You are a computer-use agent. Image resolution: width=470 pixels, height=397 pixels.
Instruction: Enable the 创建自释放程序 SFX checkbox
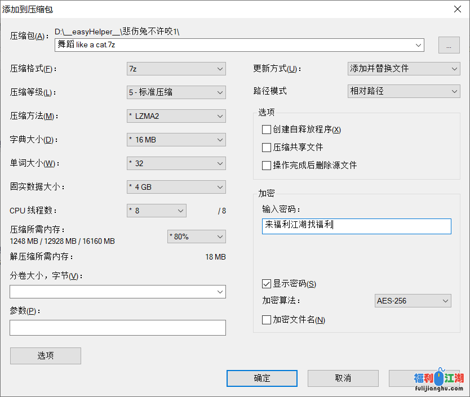[267, 130]
